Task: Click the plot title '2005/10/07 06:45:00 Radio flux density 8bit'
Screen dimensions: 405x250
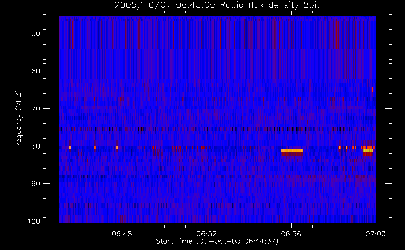Action: (x=217, y=5)
